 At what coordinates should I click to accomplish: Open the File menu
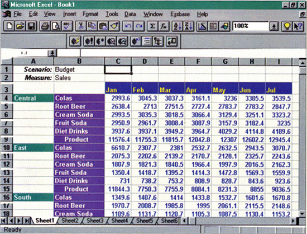(x=17, y=14)
